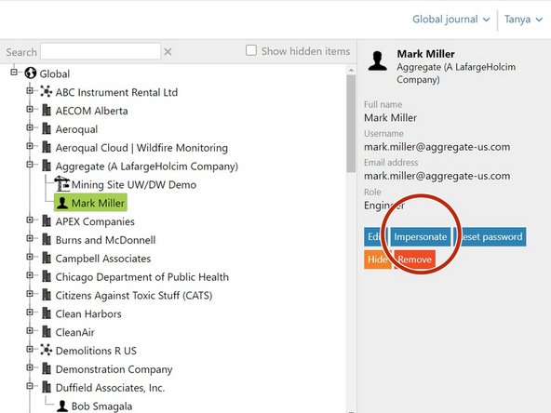Expand the ABC Instrument Rental Ltd node

click(30, 90)
